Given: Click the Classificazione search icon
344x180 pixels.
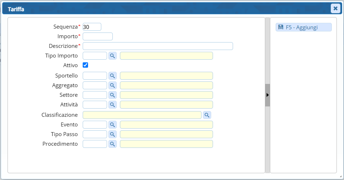Looking at the screenshot, I should (x=207, y=115).
